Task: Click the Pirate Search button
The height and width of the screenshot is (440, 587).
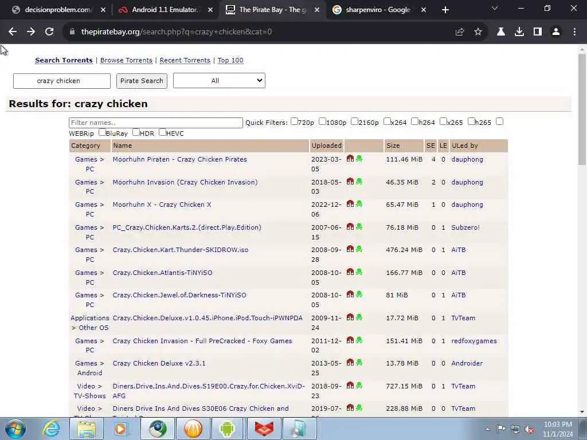Action: pyautogui.click(x=142, y=81)
